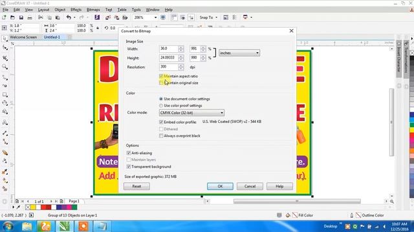Click the Import toolbar icon
414x232 pixels.
click(x=108, y=17)
